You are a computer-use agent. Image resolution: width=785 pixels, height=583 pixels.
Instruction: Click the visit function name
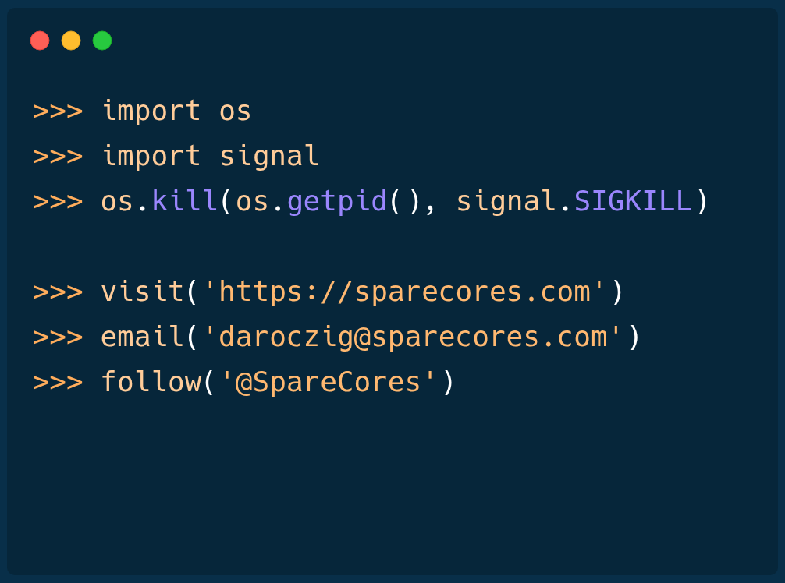point(143,291)
